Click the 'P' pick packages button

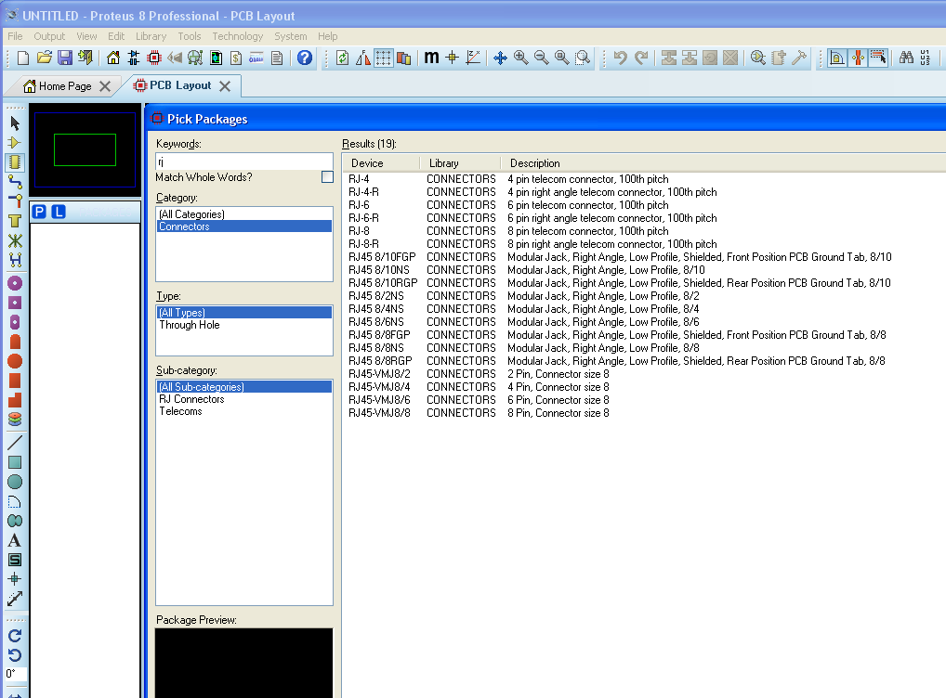[39, 212]
